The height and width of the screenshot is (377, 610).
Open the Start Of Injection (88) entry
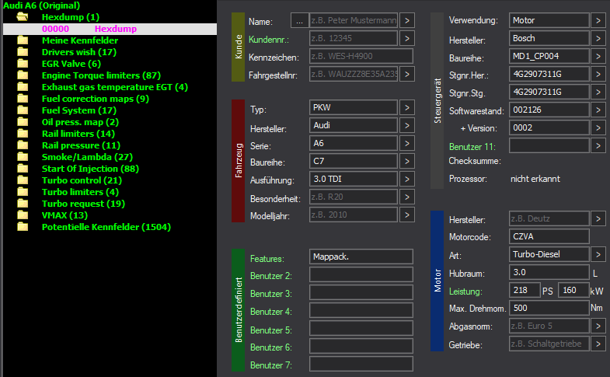(x=90, y=169)
